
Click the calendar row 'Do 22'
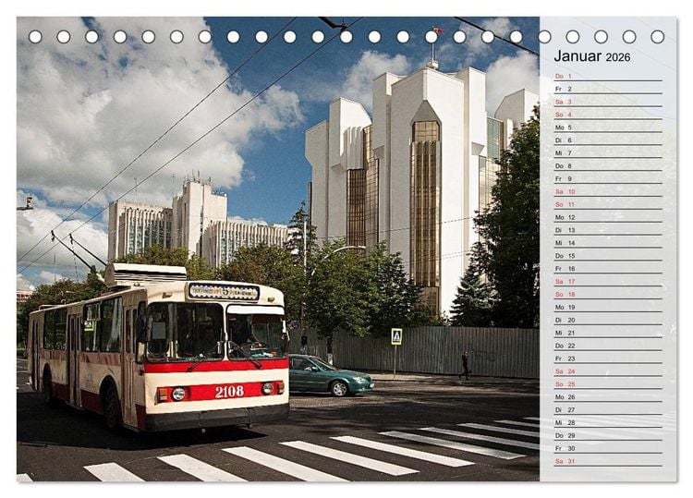pyautogui.click(x=608, y=346)
